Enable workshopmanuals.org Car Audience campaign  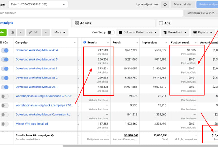5,96
